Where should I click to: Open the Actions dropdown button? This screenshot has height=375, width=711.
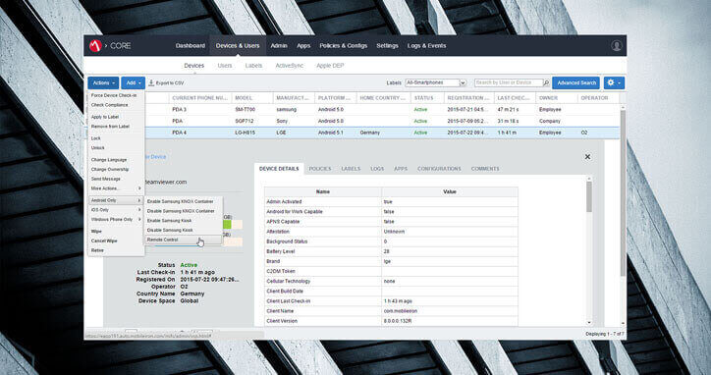click(103, 83)
